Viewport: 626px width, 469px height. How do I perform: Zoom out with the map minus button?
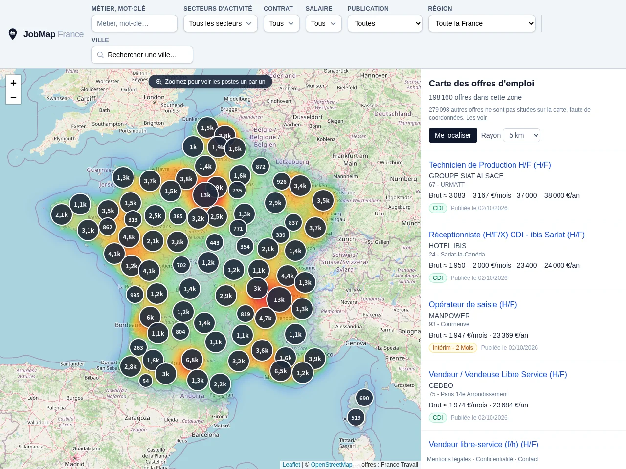pyautogui.click(x=13, y=97)
